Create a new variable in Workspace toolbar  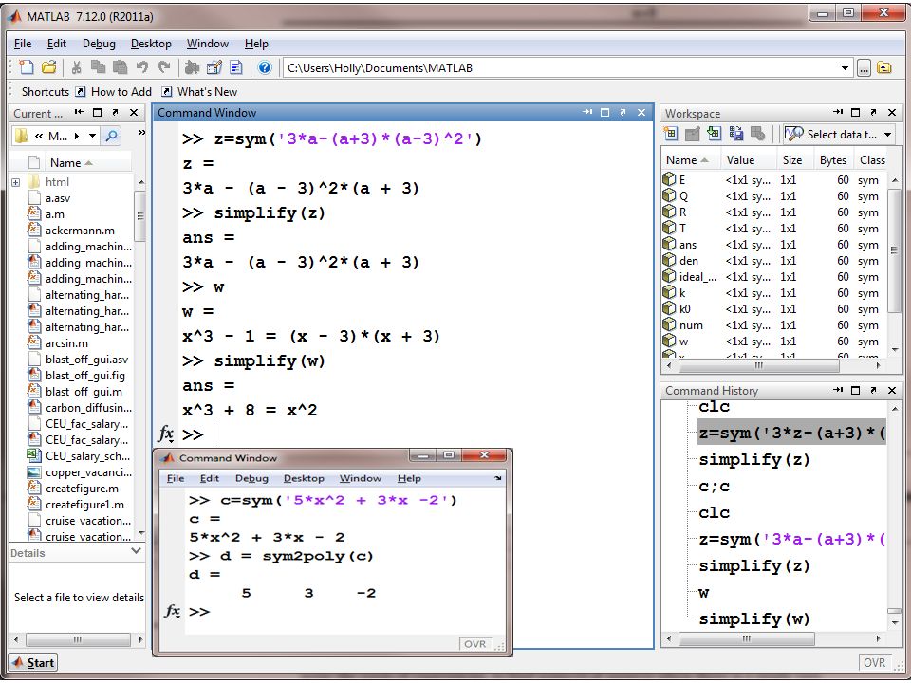(x=671, y=134)
